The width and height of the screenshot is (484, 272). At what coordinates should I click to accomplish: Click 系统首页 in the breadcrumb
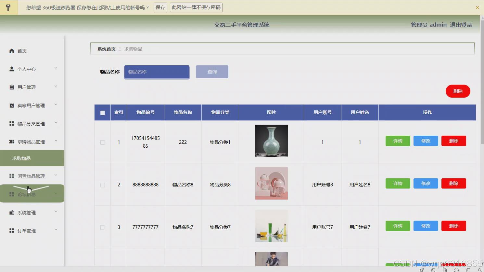coord(107,49)
